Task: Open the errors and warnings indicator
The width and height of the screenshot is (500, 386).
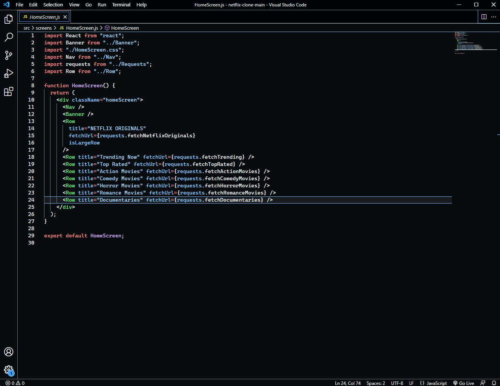Action: click(15, 383)
